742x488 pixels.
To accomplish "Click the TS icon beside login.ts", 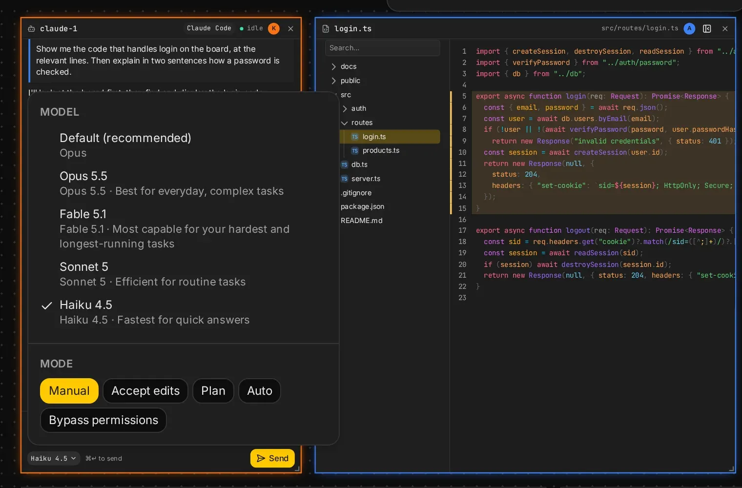I will (x=355, y=137).
